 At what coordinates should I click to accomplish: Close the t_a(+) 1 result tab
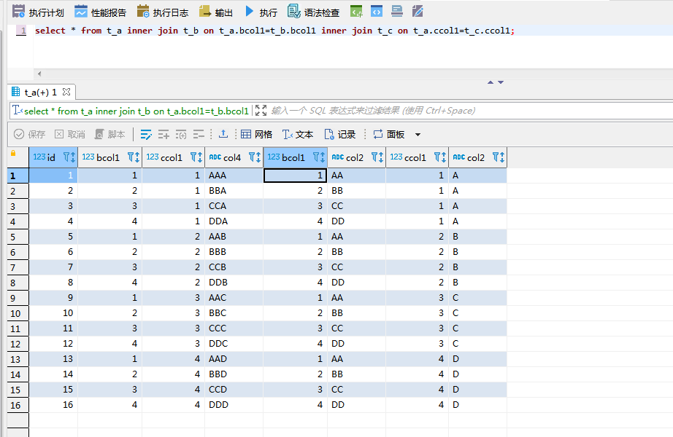(x=66, y=92)
